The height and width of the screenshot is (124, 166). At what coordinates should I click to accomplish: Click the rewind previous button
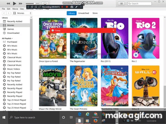(x=8, y=3)
